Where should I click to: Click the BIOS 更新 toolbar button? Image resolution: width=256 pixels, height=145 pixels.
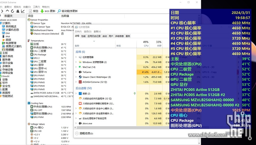48,11
